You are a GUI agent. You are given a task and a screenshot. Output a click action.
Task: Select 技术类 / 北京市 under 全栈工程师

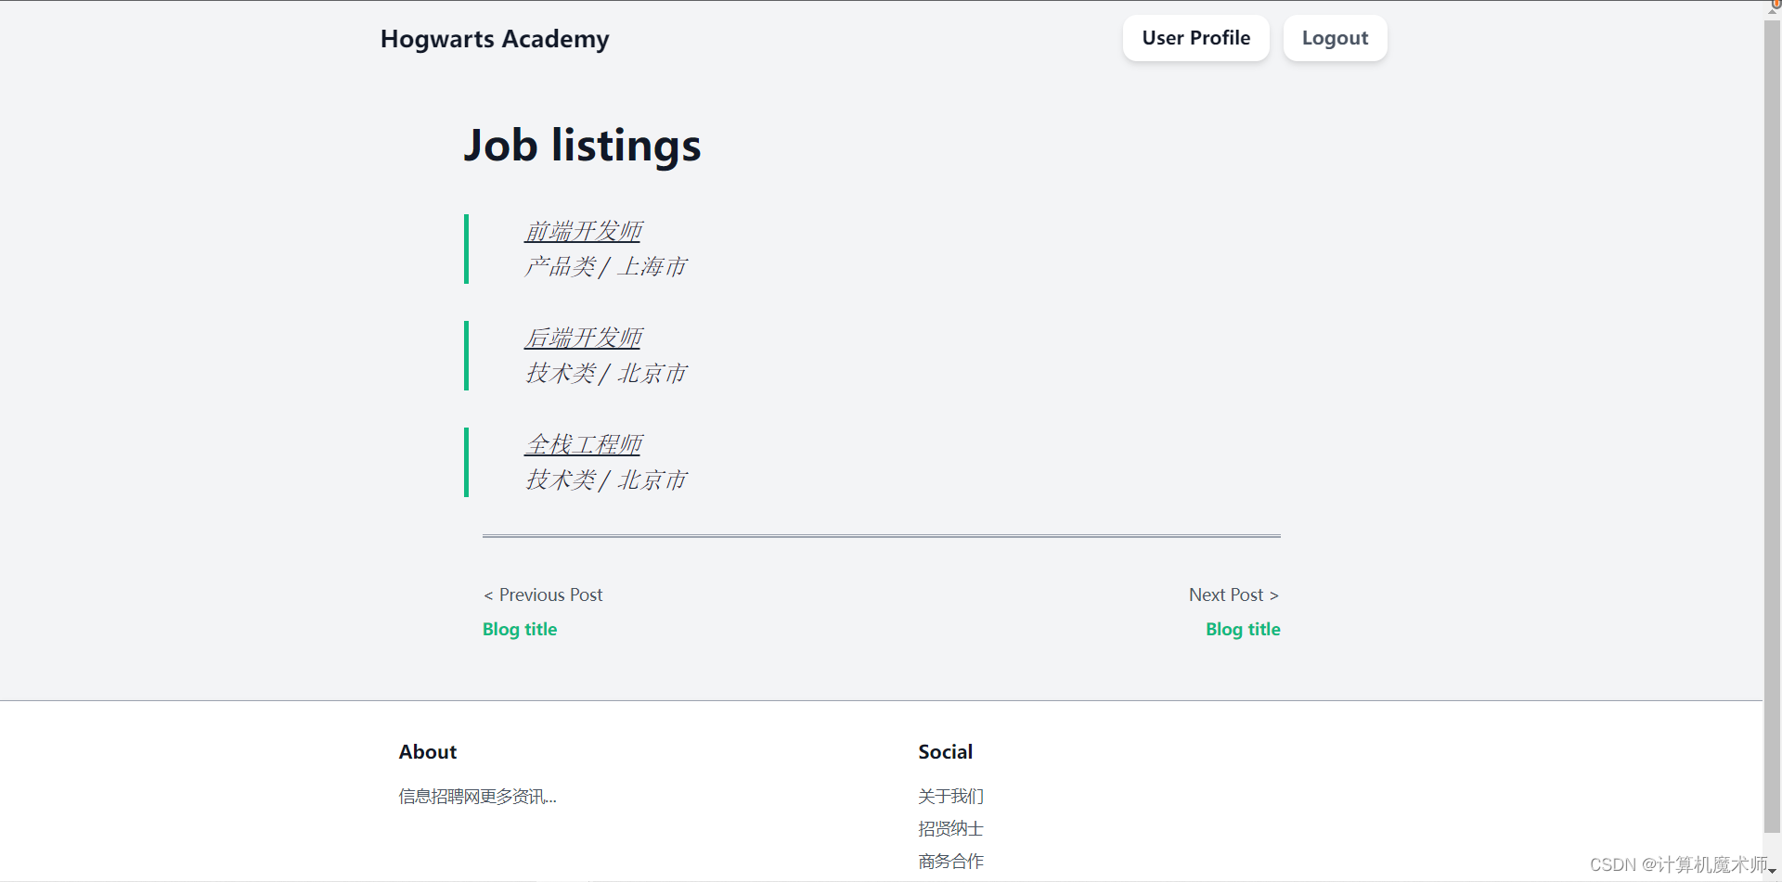pyautogui.click(x=605, y=480)
